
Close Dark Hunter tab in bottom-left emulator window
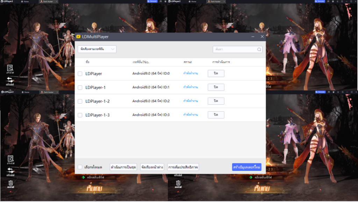pos(57,92)
